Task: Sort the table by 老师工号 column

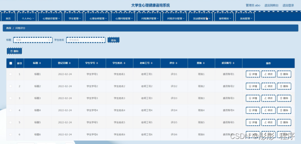Action: coord(152,63)
